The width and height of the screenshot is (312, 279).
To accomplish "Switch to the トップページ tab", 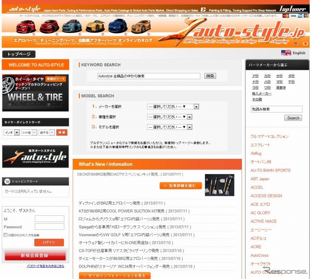I will coord(19,54).
